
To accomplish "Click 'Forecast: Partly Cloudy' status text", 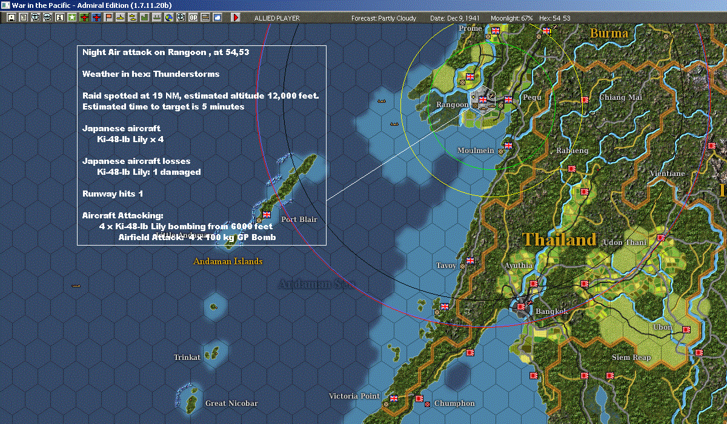I will point(383,18).
